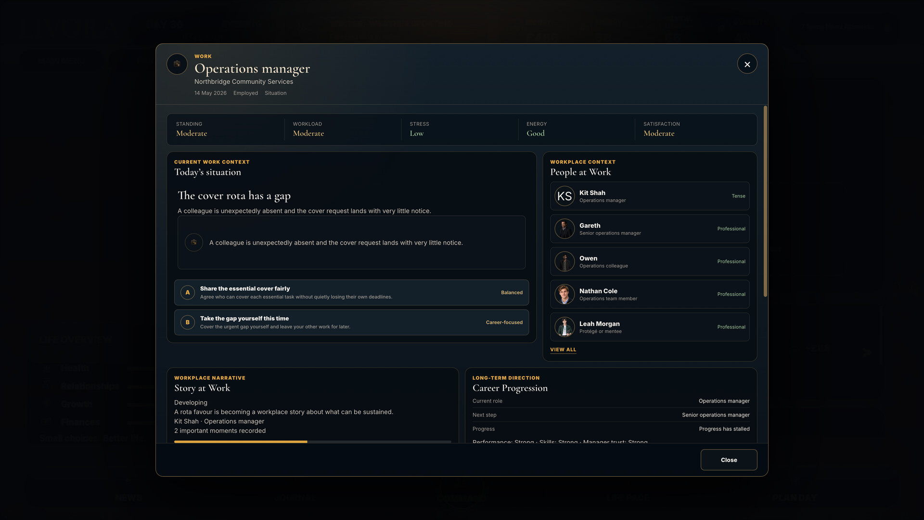
Task: Select option A letter badge
Action: (x=188, y=293)
